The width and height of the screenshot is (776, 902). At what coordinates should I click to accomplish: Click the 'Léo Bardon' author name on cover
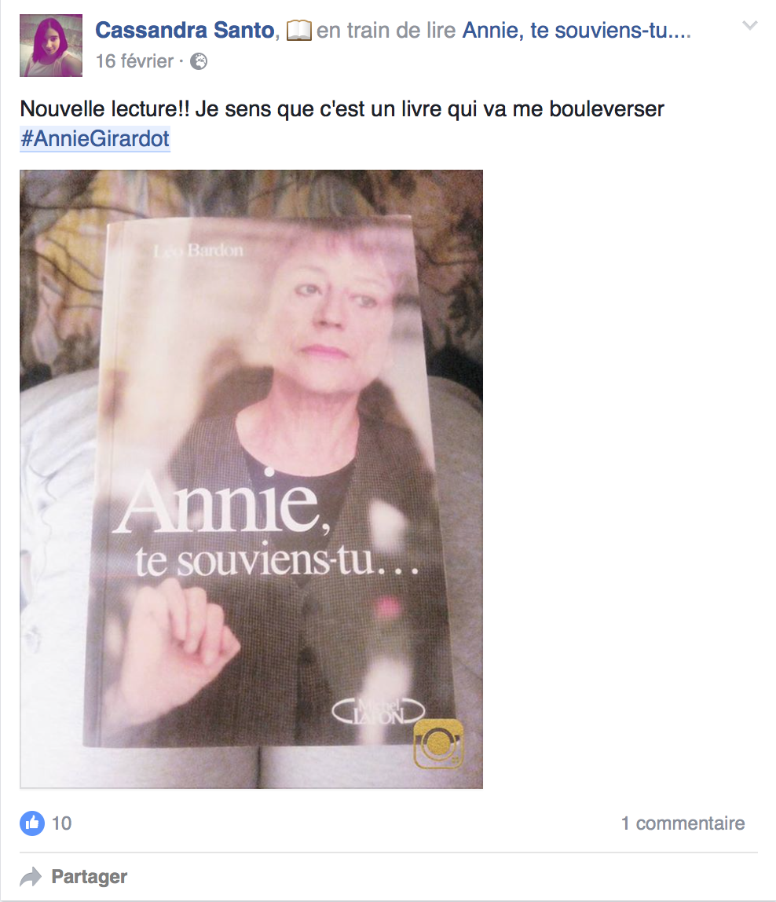[x=199, y=250]
